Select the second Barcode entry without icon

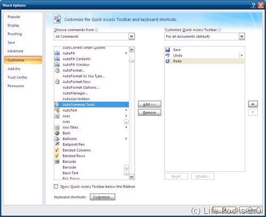click(x=92, y=167)
